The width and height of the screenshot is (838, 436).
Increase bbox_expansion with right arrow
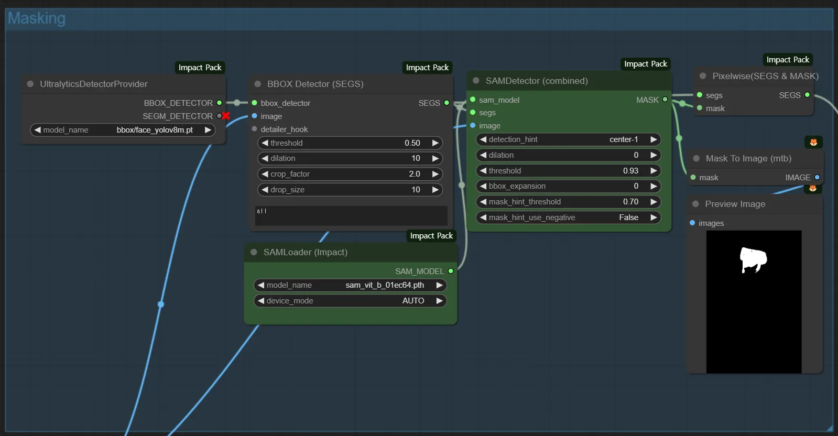click(x=654, y=186)
